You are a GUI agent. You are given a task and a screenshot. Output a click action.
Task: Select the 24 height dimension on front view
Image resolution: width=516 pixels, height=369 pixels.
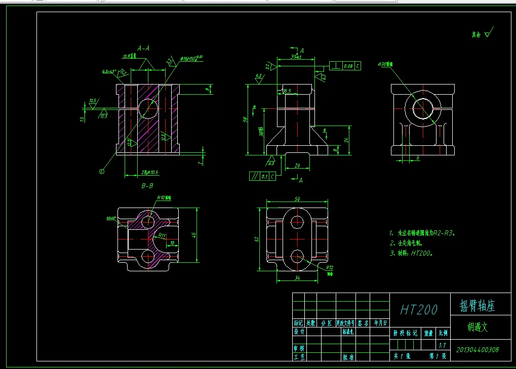click(346, 140)
